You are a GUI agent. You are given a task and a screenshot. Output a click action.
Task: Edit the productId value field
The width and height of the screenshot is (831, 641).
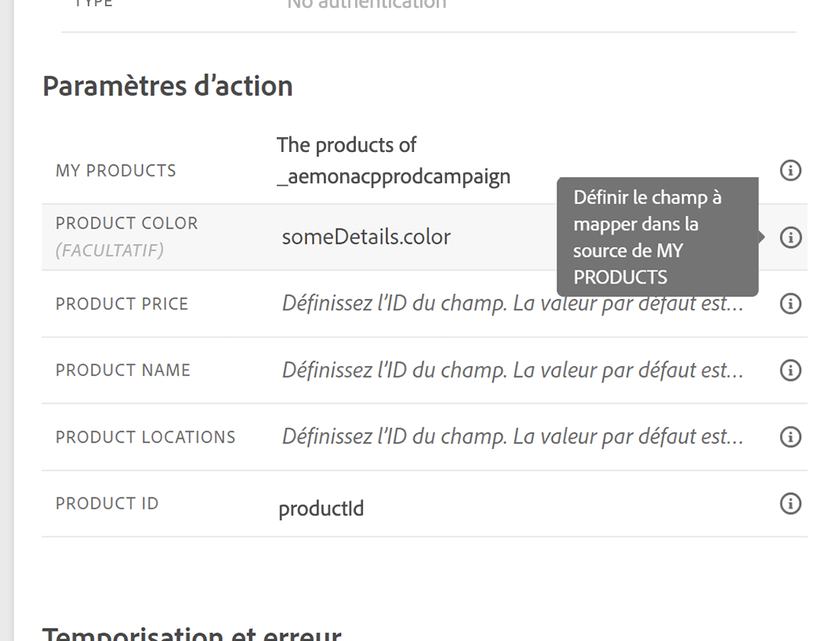point(321,509)
